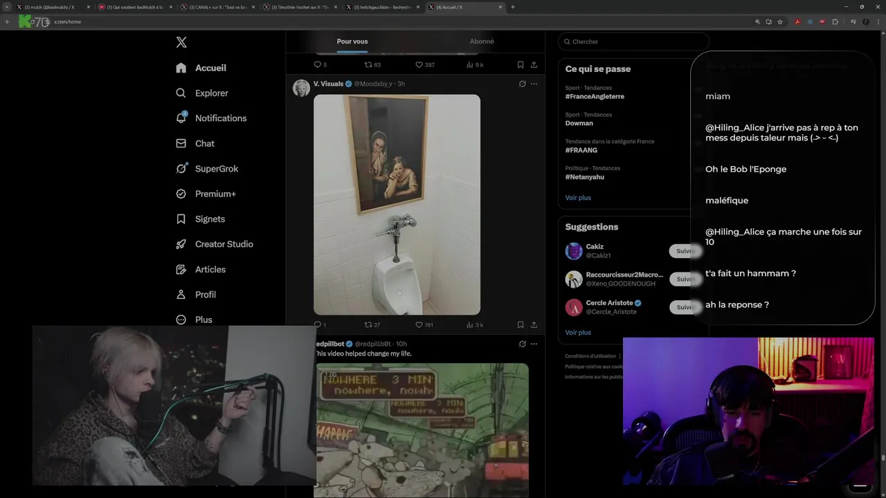Image resolution: width=886 pixels, height=498 pixels.
Task: Reply to the V. Visuals post
Action: click(x=320, y=324)
